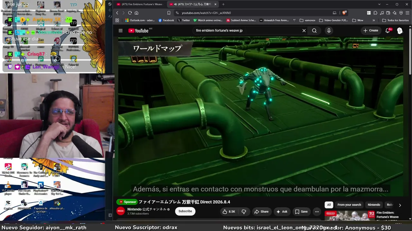Image resolution: width=412 pixels, height=231 pixels.
Task: Open the Fire Emblem: Fortune's Weave recommended thumbnail
Action: coord(350,216)
